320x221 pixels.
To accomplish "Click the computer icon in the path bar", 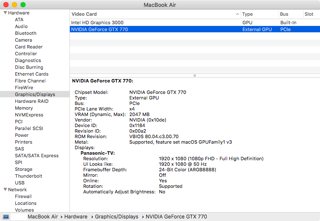I will [x=6, y=217].
